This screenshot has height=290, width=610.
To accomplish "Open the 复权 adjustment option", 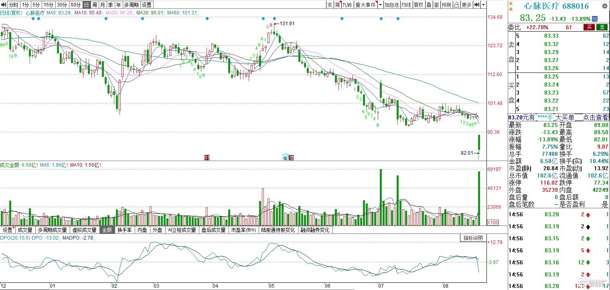I will click(419, 5).
